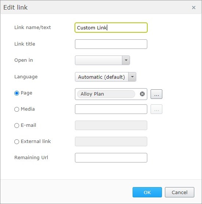Screen dimensions: 202x204
Task: Open the Automatic (default) language combo box
Action: (105, 77)
